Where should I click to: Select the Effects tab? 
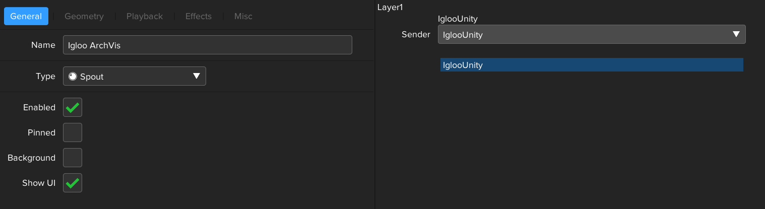[199, 16]
